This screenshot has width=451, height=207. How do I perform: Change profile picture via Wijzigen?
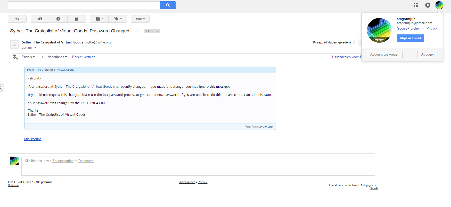pyautogui.click(x=379, y=40)
